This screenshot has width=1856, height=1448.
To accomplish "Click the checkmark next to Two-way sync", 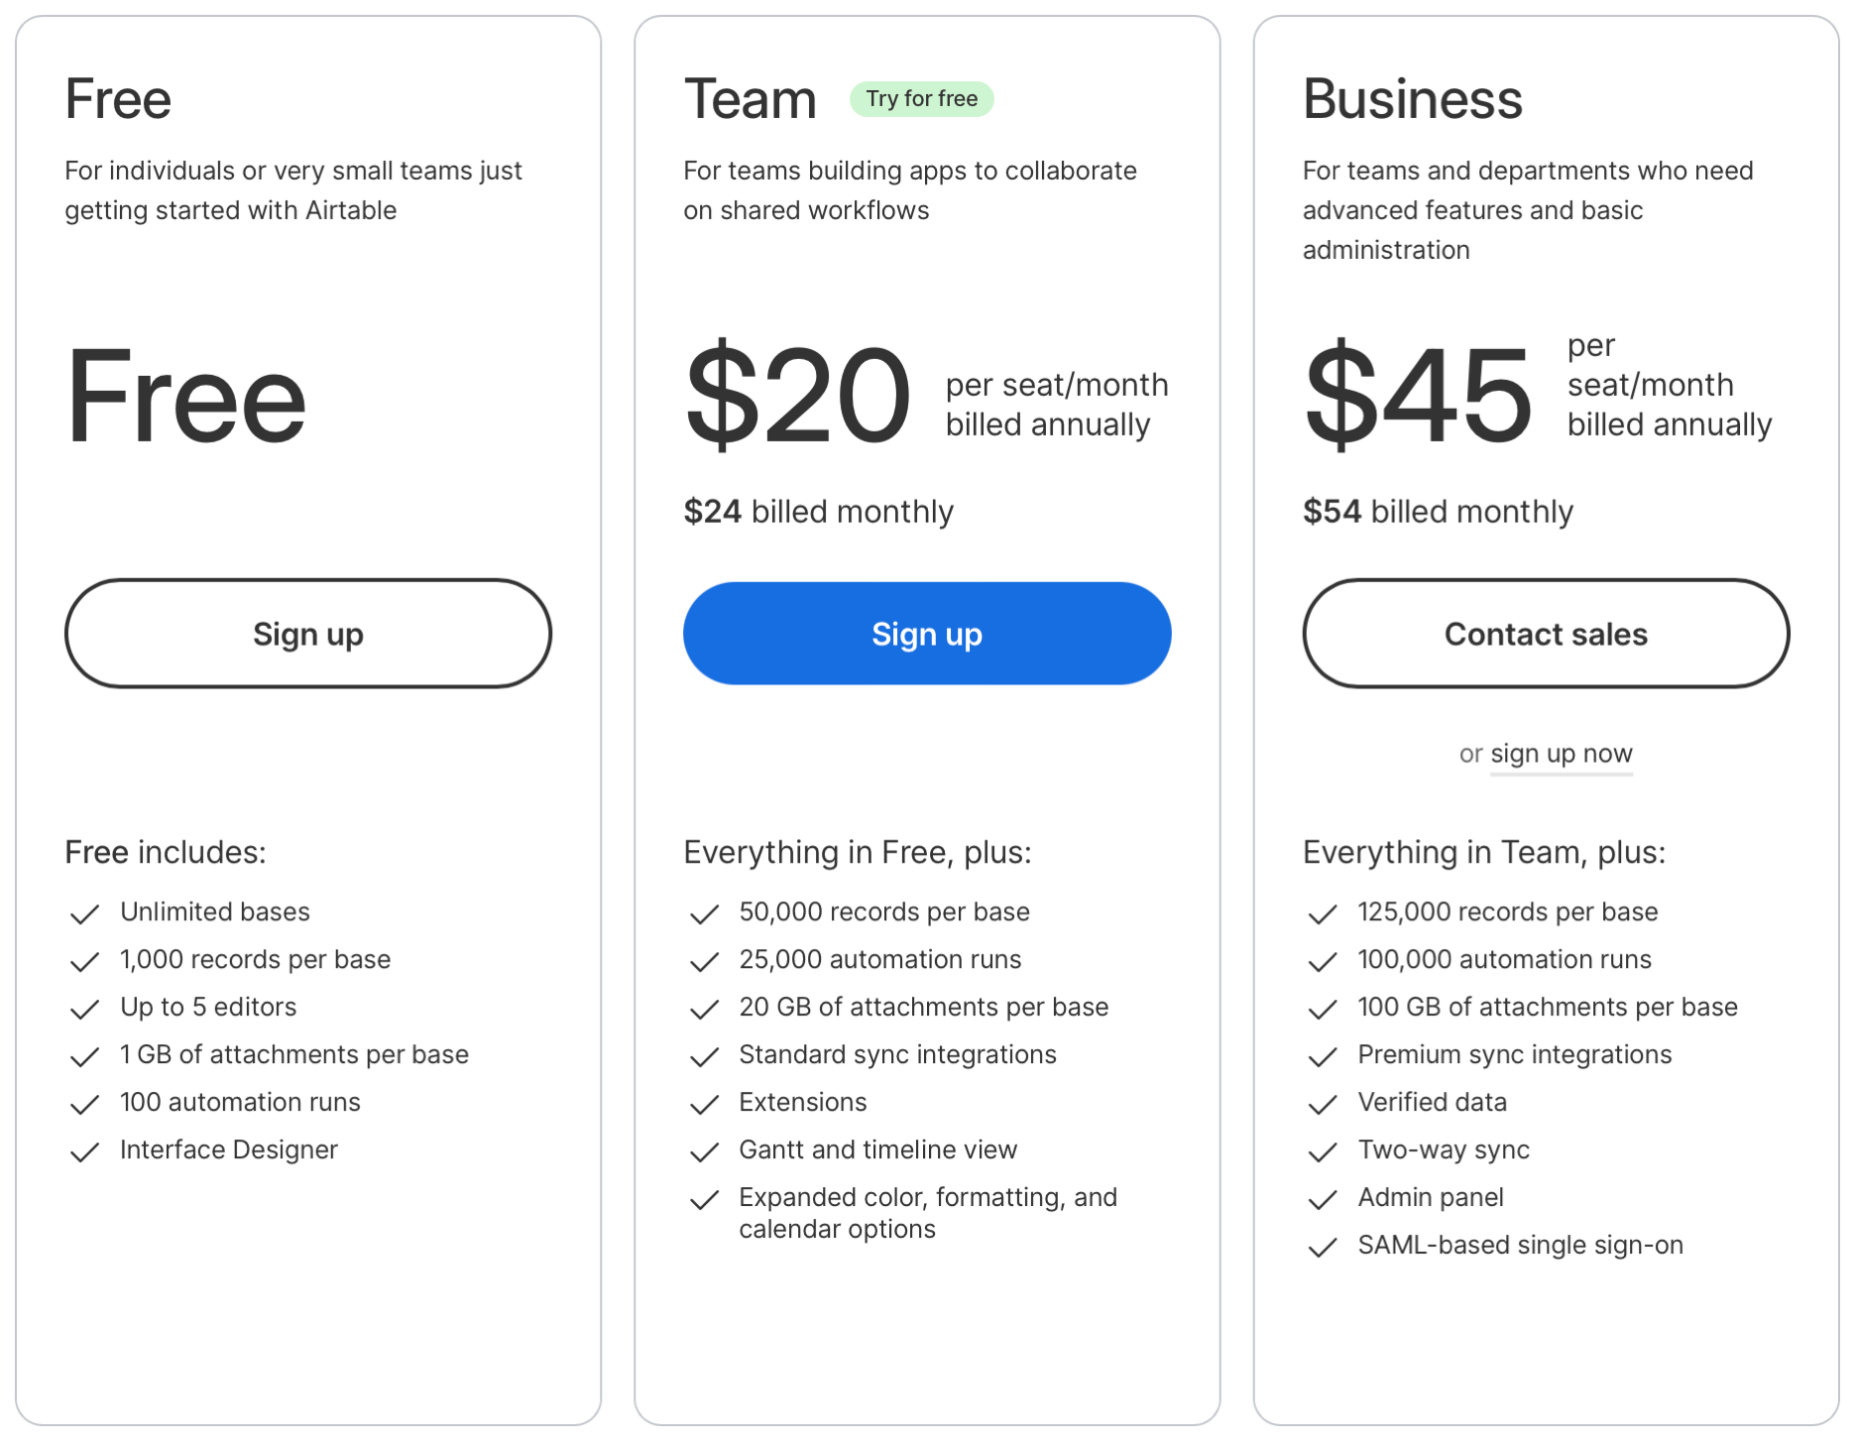I will coord(1323,1151).
